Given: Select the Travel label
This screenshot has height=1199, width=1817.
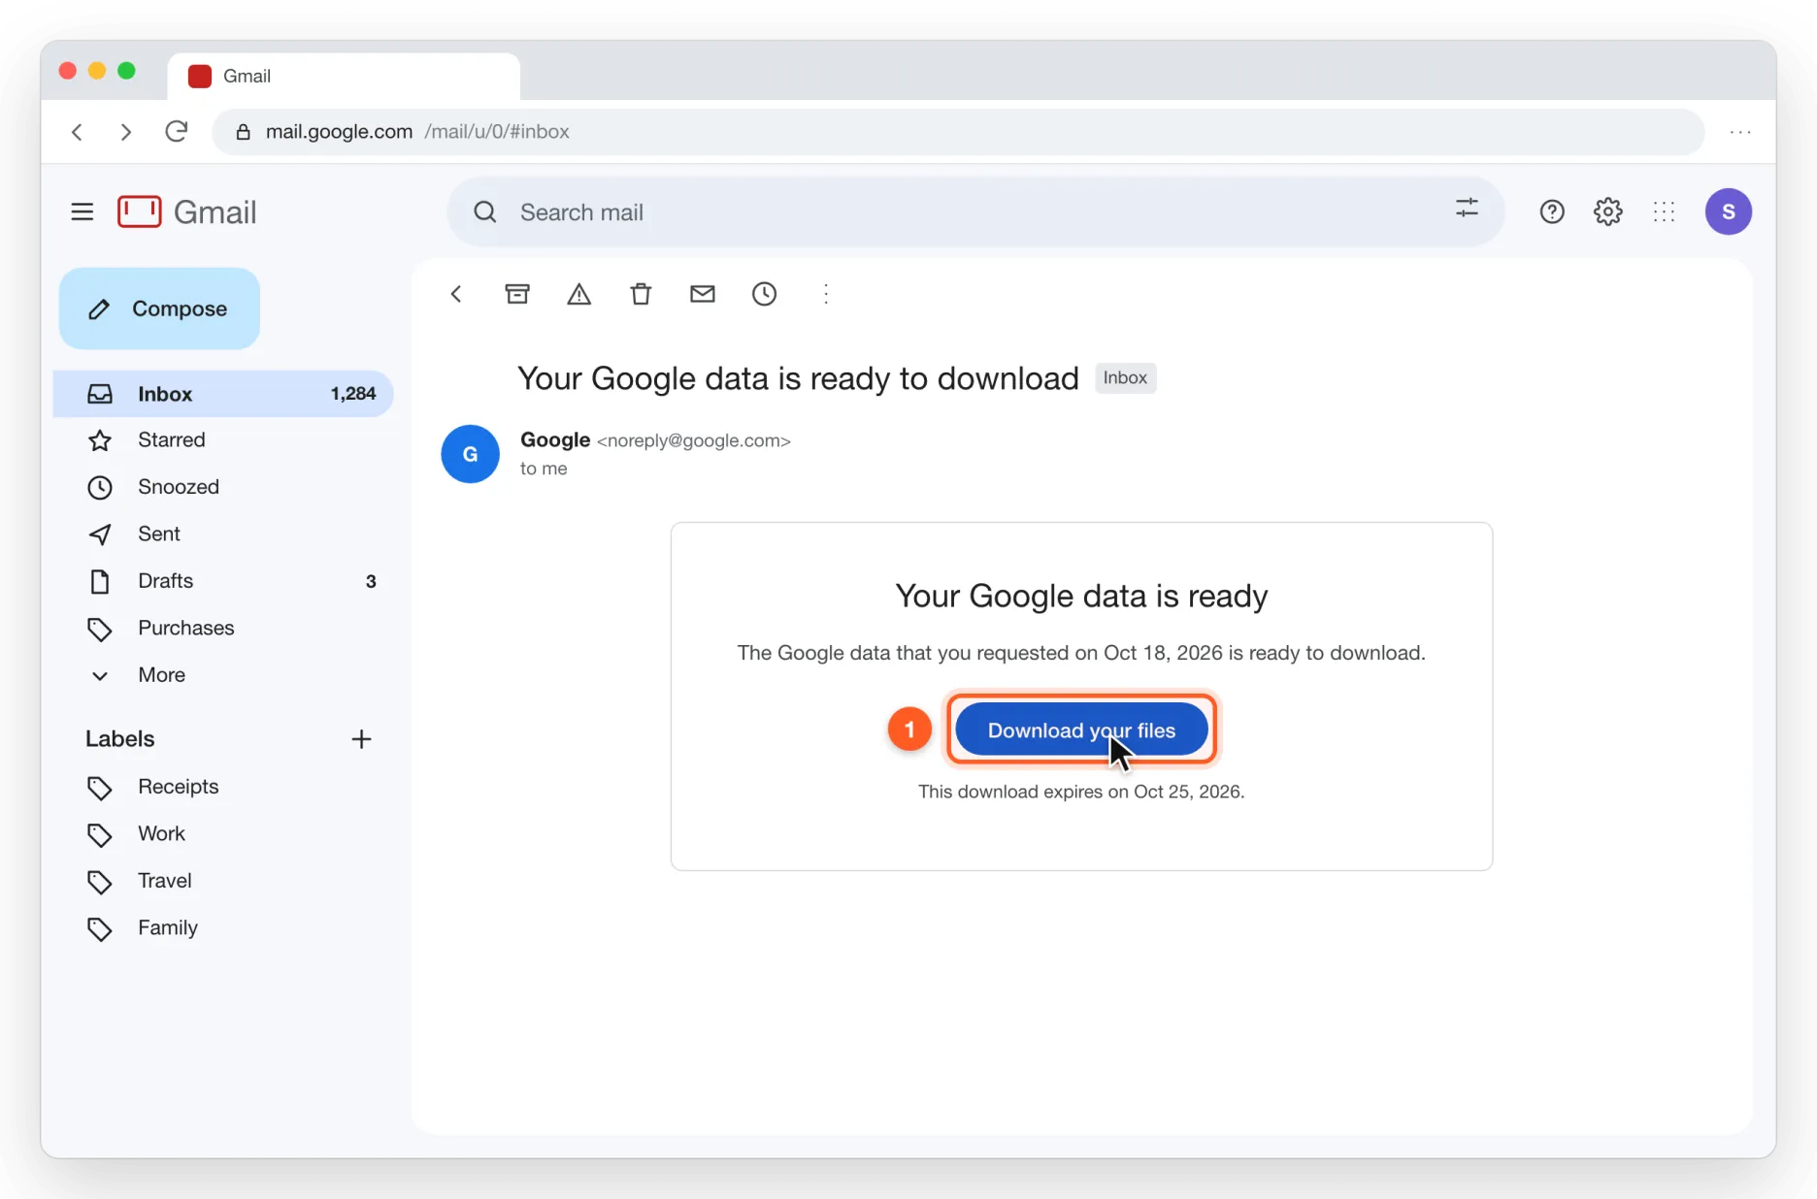Looking at the screenshot, I should pos(223,881).
